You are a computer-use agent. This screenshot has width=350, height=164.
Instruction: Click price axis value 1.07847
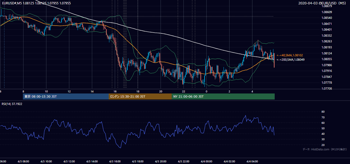(326, 77)
